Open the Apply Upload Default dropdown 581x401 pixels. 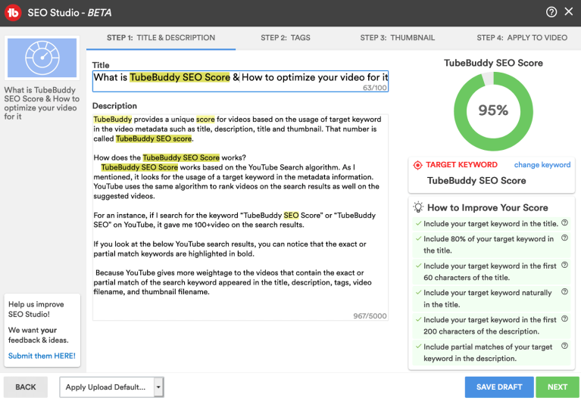click(x=111, y=387)
